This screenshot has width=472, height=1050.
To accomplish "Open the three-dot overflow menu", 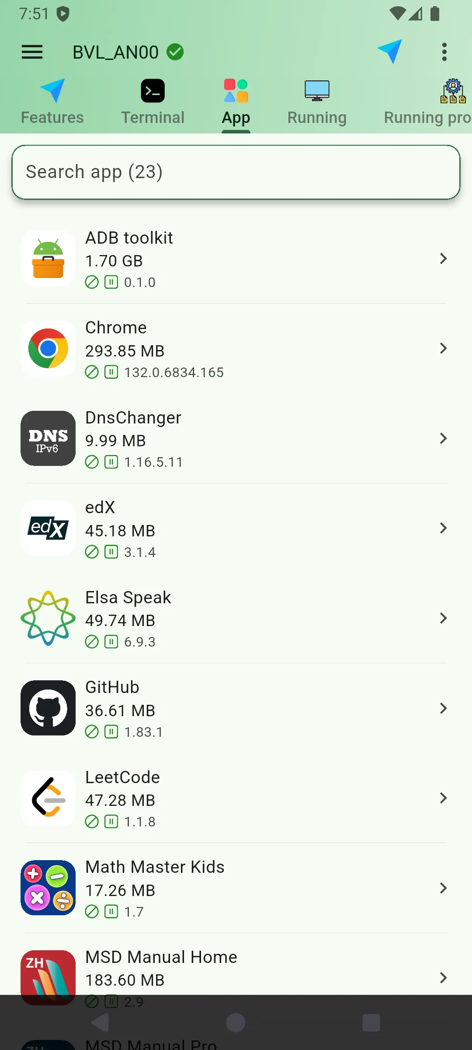I will 444,52.
